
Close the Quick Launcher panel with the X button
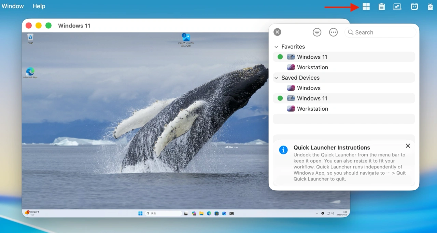point(278,32)
